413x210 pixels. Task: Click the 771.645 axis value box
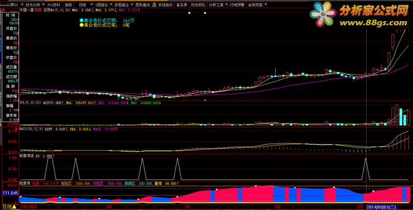[x=10, y=193]
